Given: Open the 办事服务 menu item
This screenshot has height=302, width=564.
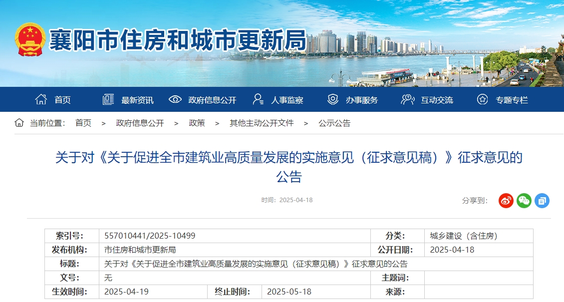Looking at the screenshot, I should pyautogui.click(x=362, y=100).
